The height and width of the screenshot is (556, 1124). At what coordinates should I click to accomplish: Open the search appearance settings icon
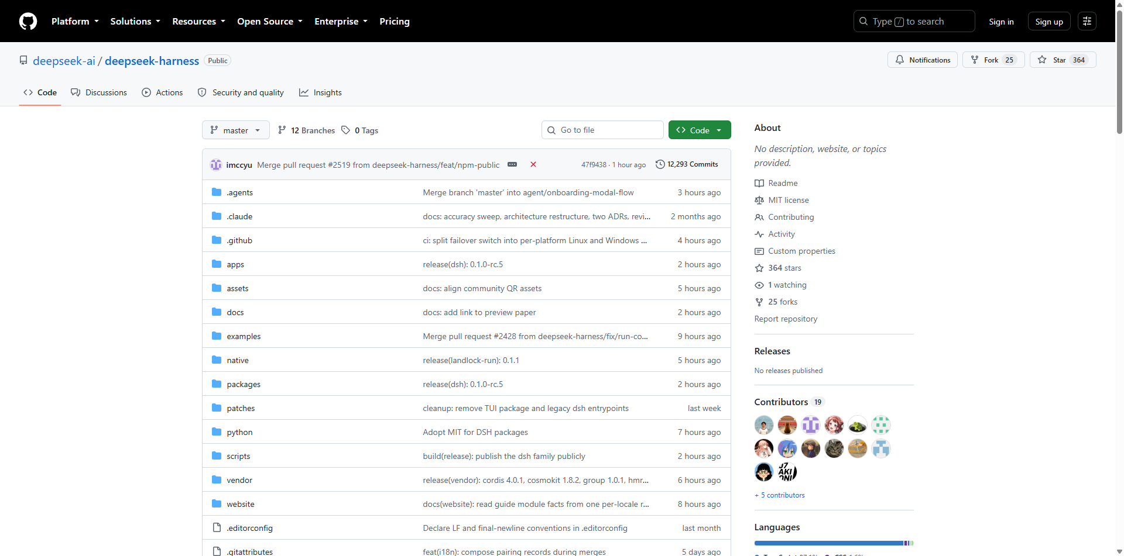pyautogui.click(x=1087, y=21)
